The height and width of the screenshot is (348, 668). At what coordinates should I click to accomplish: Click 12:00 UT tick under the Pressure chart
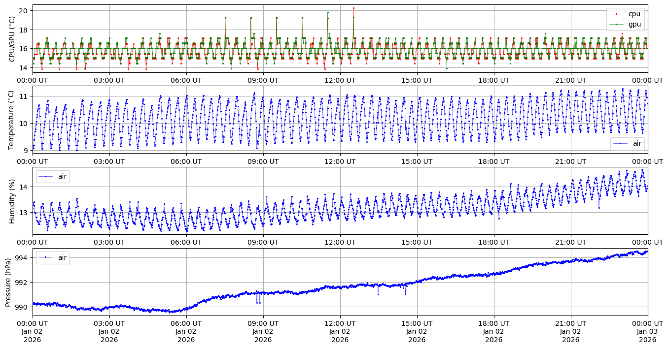tap(340, 323)
